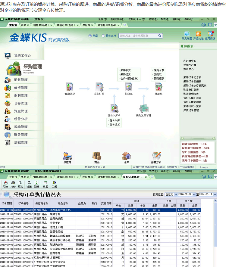Open 开票记录管理 link
This screenshot has width=226, height=267.
(x=191, y=110)
